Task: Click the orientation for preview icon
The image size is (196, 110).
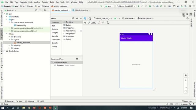Action: click(90, 18)
